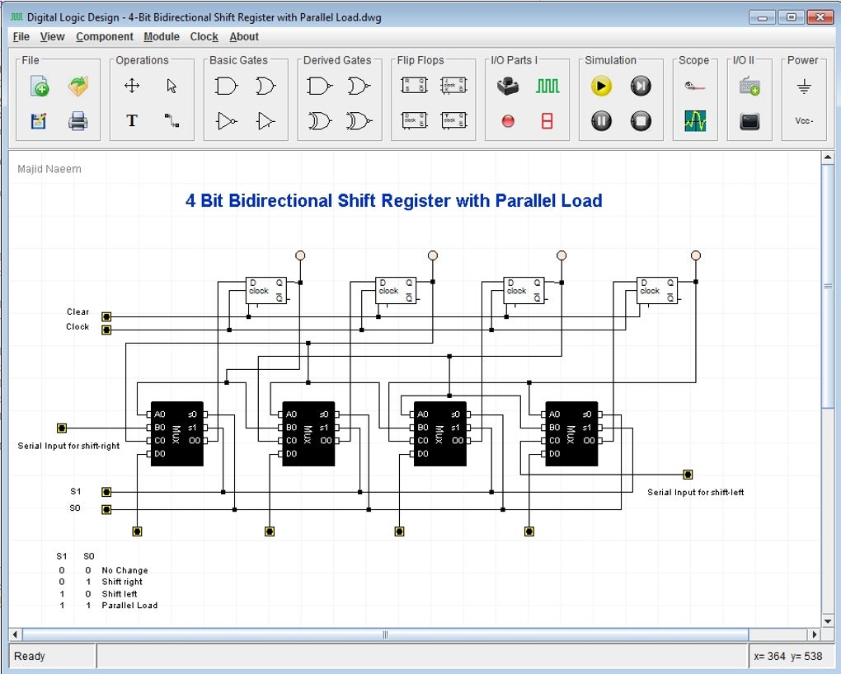The width and height of the screenshot is (841, 674).
Task: Select the clock signal generator icon
Action: 548,85
